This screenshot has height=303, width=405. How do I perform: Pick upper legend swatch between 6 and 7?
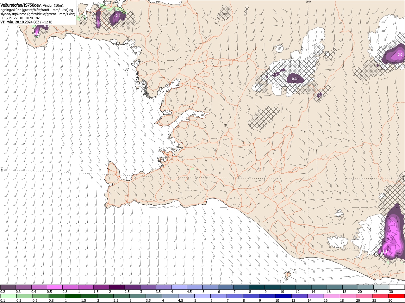[x=226, y=287]
